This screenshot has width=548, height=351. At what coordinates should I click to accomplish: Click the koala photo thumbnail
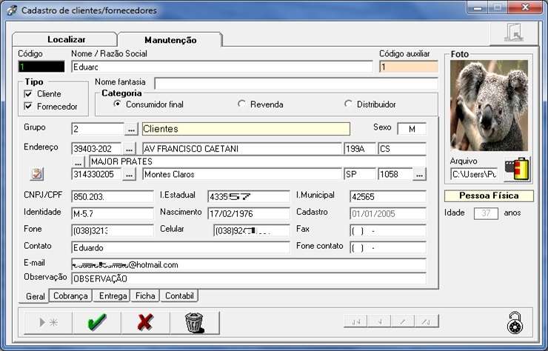pos(489,106)
